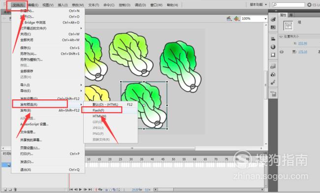This screenshot has width=320, height=193.
Task: Switch to the 库 library tab
Action: [291, 15]
